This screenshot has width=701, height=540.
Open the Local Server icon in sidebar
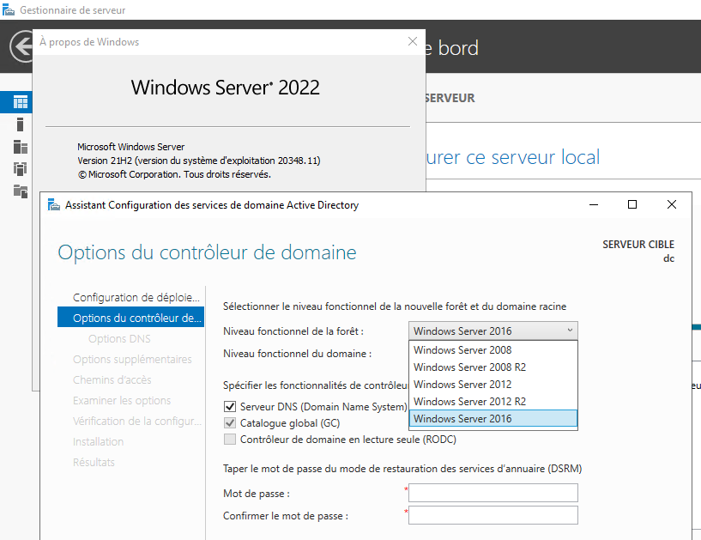coord(20,124)
